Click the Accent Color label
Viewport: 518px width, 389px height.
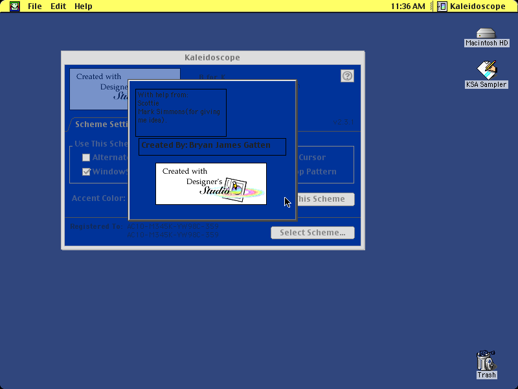pos(98,198)
